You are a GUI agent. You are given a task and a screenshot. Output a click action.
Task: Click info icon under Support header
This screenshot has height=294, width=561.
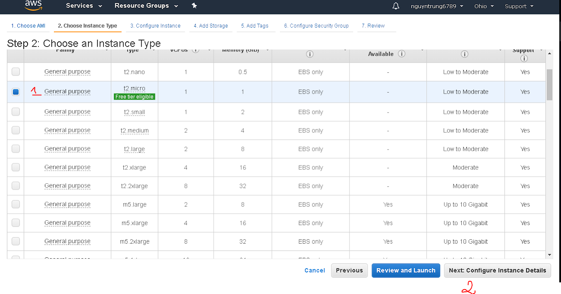(x=524, y=58)
